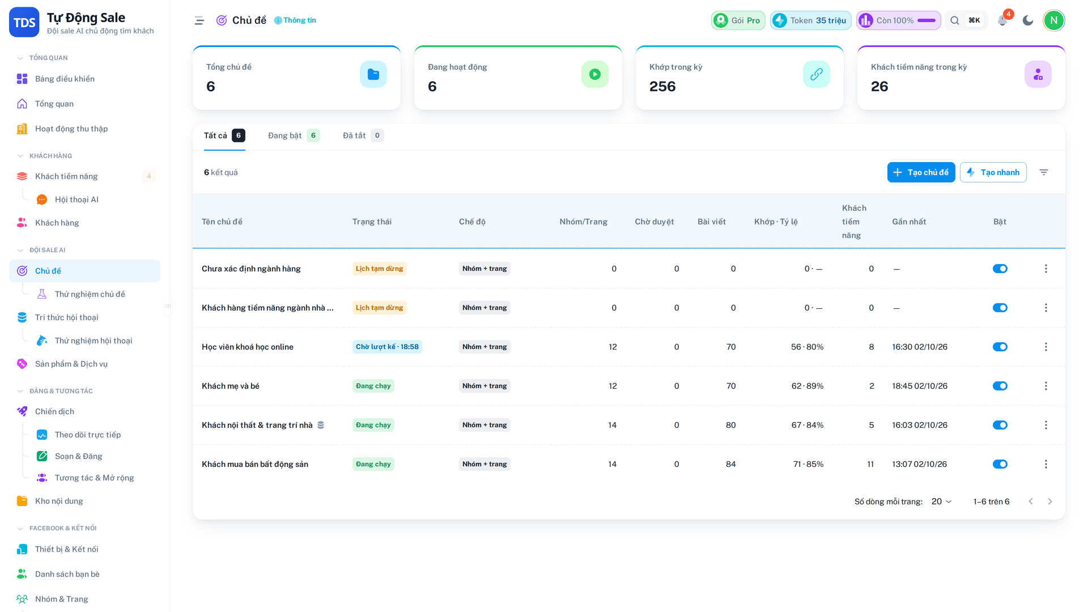1088x612 pixels.
Task: Switch to the Đang bật tab
Action: (x=294, y=135)
